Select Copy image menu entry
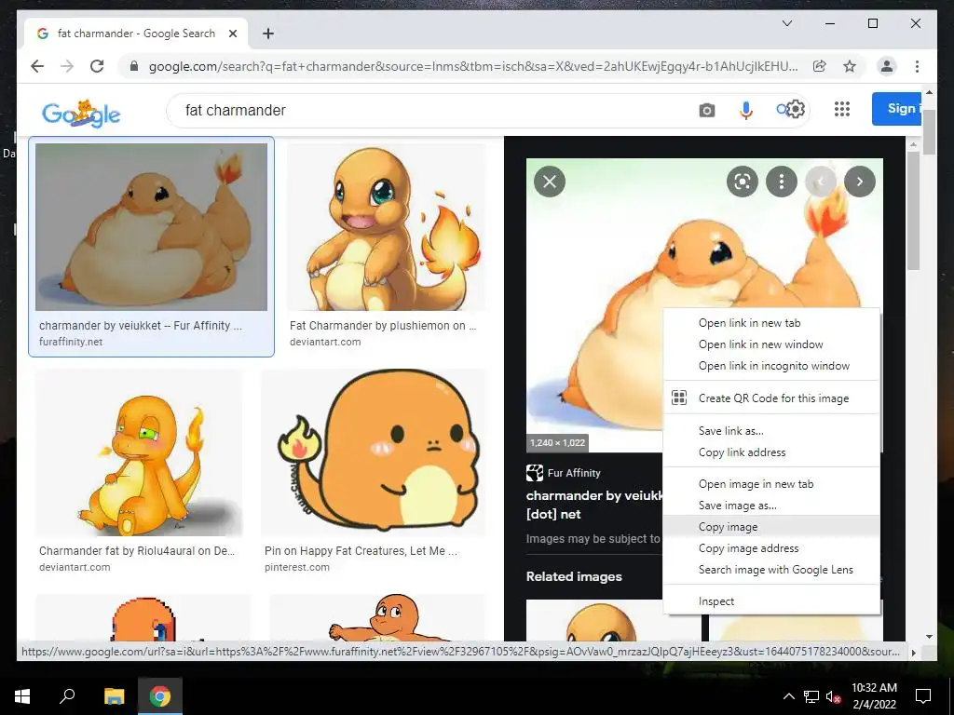The image size is (954, 715). [771, 527]
